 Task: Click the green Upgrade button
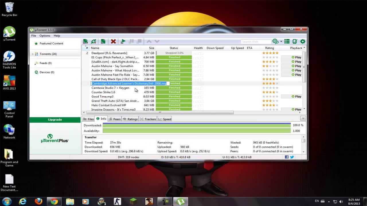pos(55,120)
